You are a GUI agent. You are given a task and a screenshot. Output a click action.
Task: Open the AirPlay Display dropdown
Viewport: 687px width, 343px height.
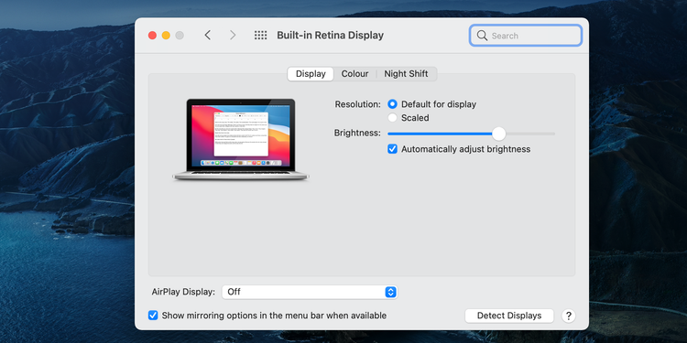coord(310,292)
